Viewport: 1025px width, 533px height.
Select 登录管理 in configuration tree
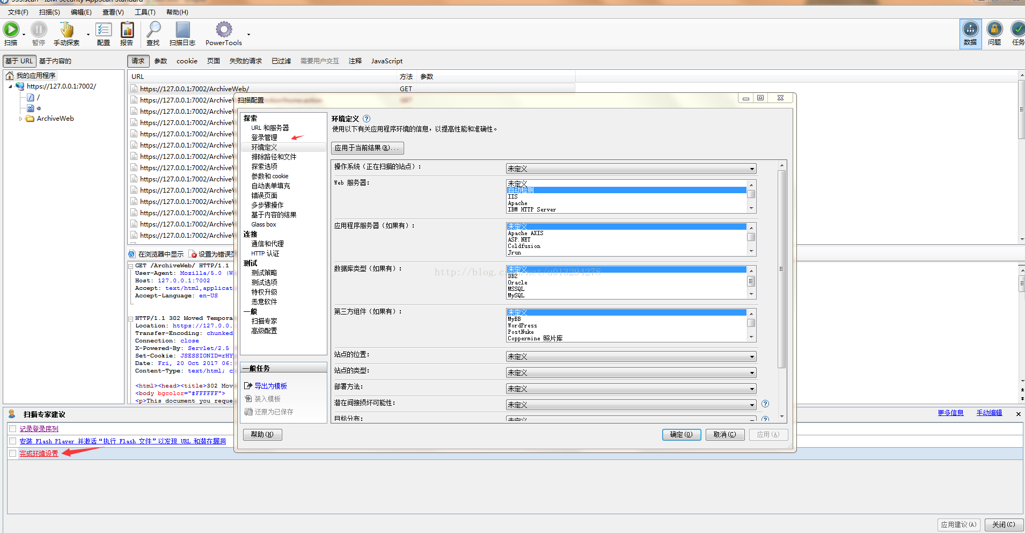(264, 137)
